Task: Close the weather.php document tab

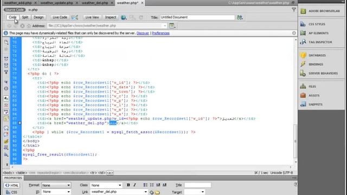Action: [142, 3]
